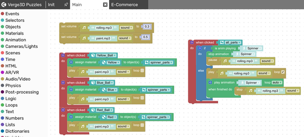Open the Cameras/Lights category
Image resolution: width=304 pixels, height=137 pixels.
[x=21, y=46]
